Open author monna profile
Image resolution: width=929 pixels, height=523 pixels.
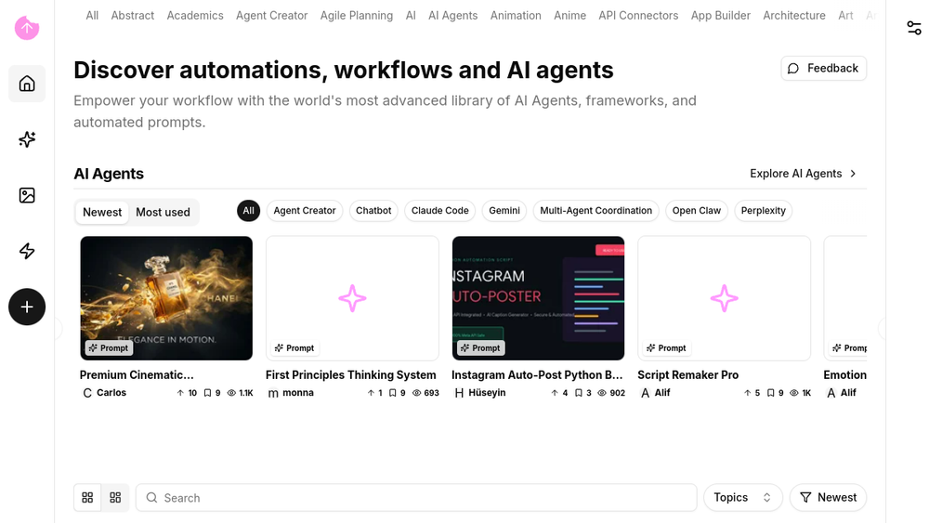[291, 393]
